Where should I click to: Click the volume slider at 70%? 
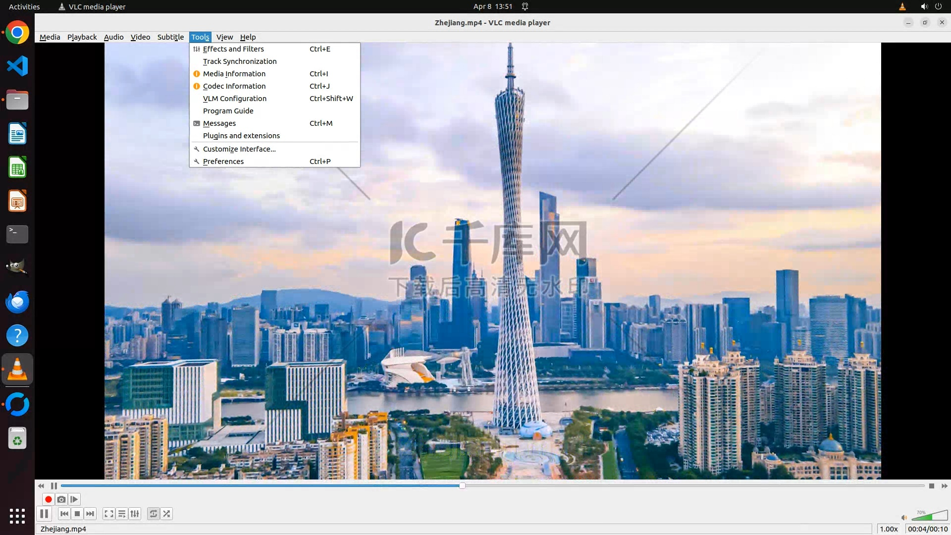pos(931,517)
